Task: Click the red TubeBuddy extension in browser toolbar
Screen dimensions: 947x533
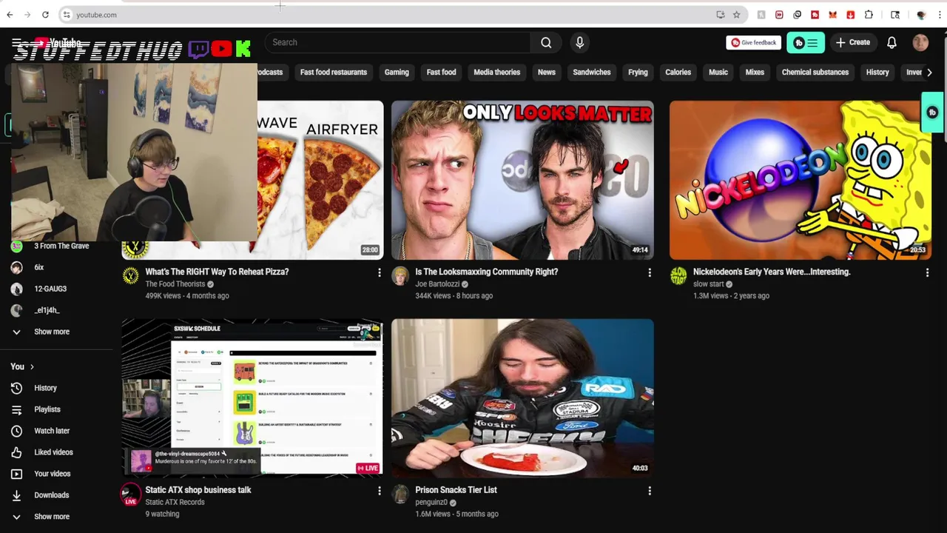Action: [x=815, y=15]
